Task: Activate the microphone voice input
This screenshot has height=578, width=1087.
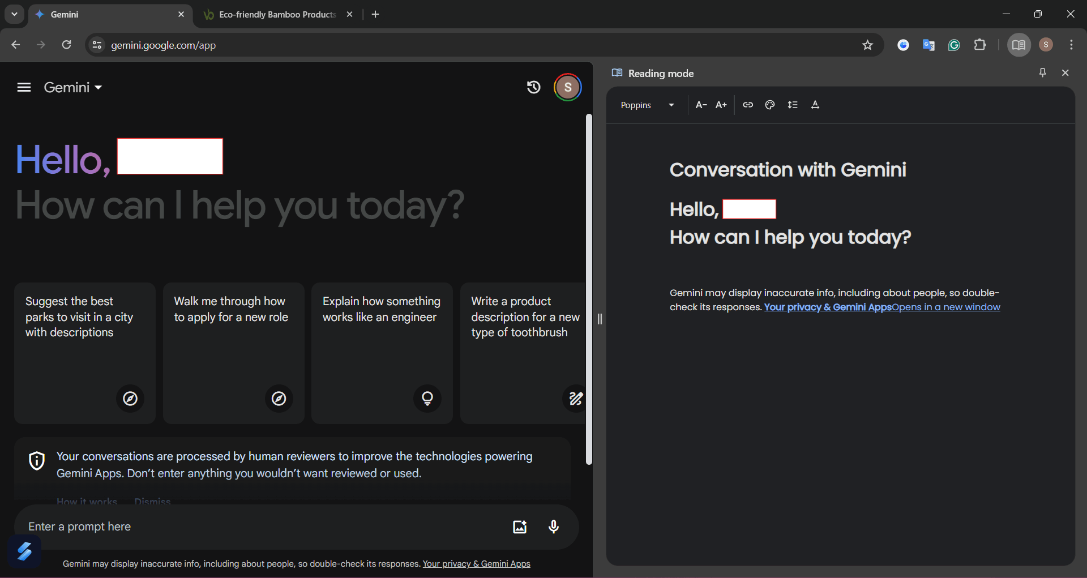Action: point(553,527)
